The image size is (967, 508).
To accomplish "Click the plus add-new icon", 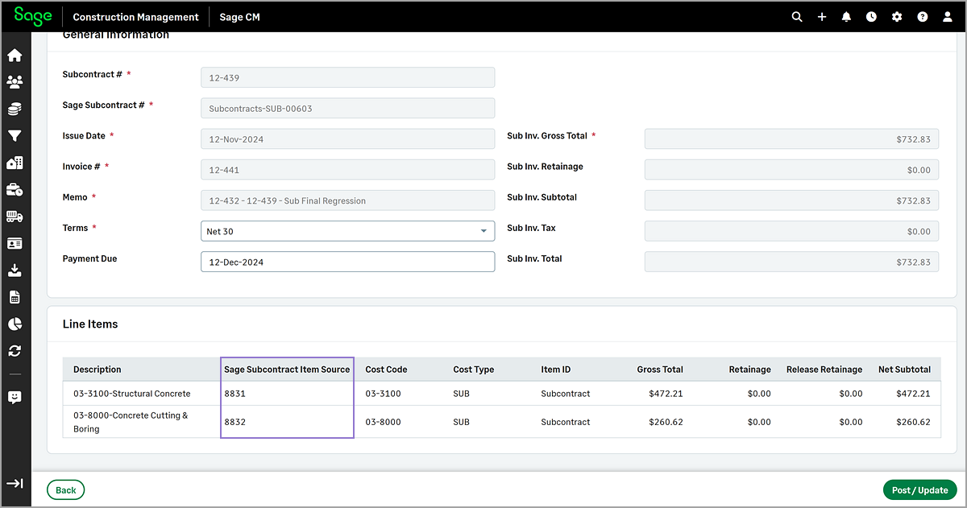I will coord(822,17).
